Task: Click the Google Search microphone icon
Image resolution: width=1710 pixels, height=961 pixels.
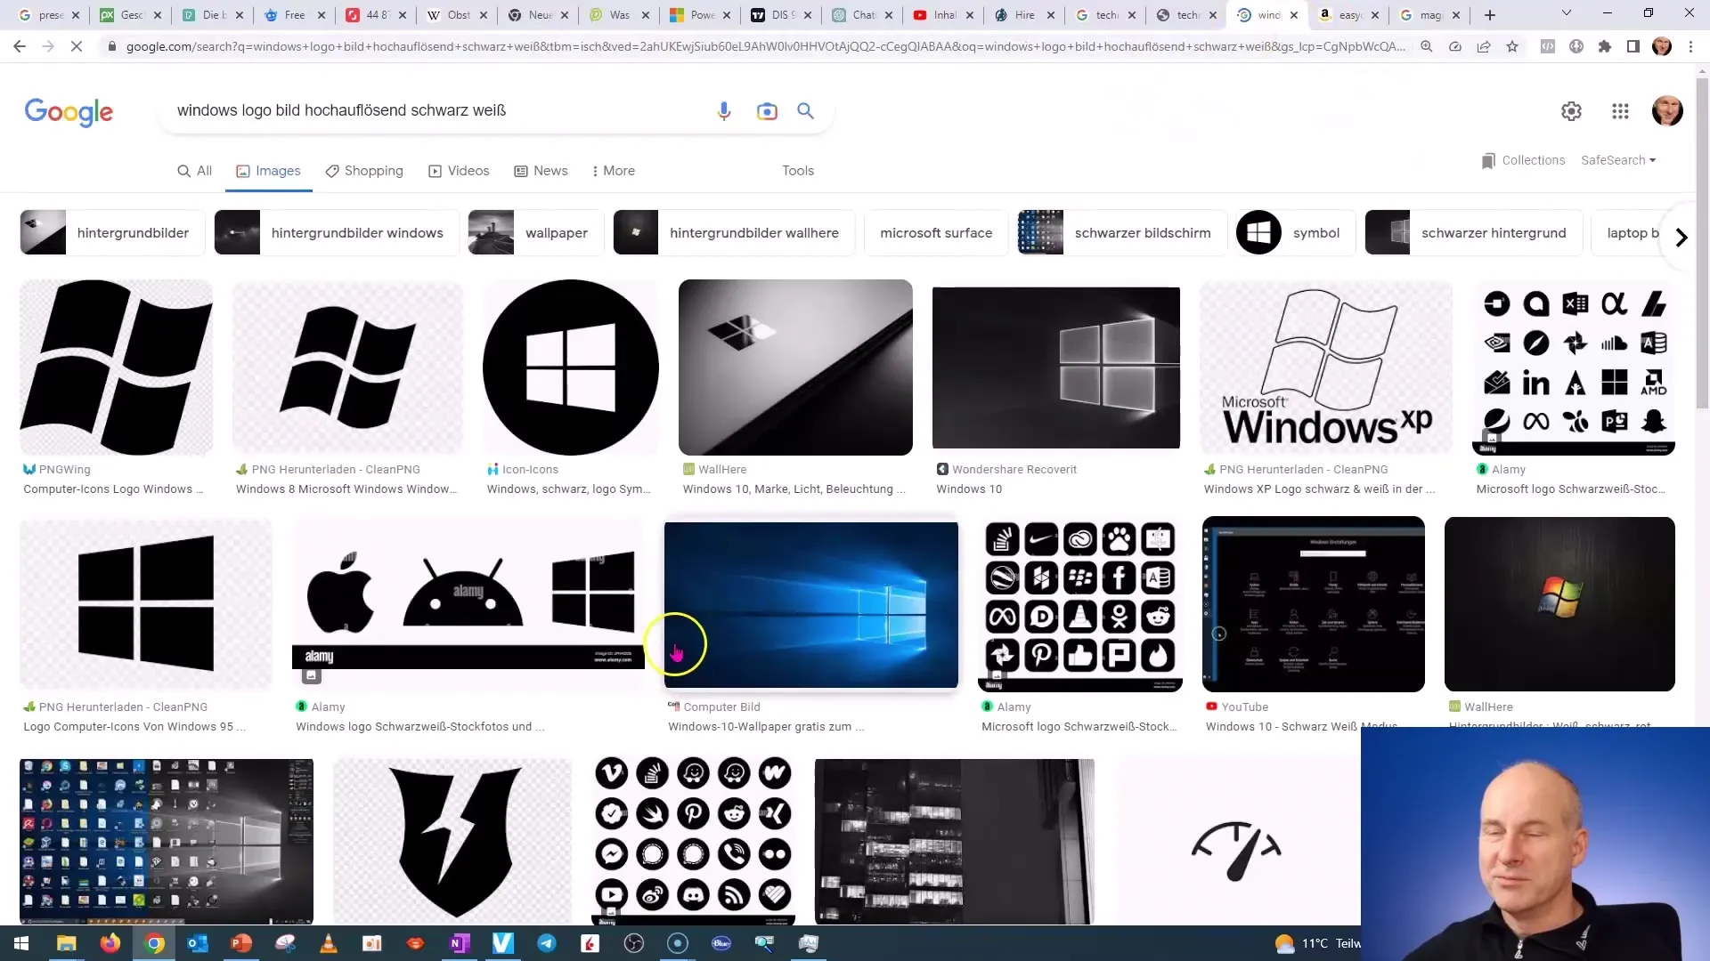Action: point(725,110)
